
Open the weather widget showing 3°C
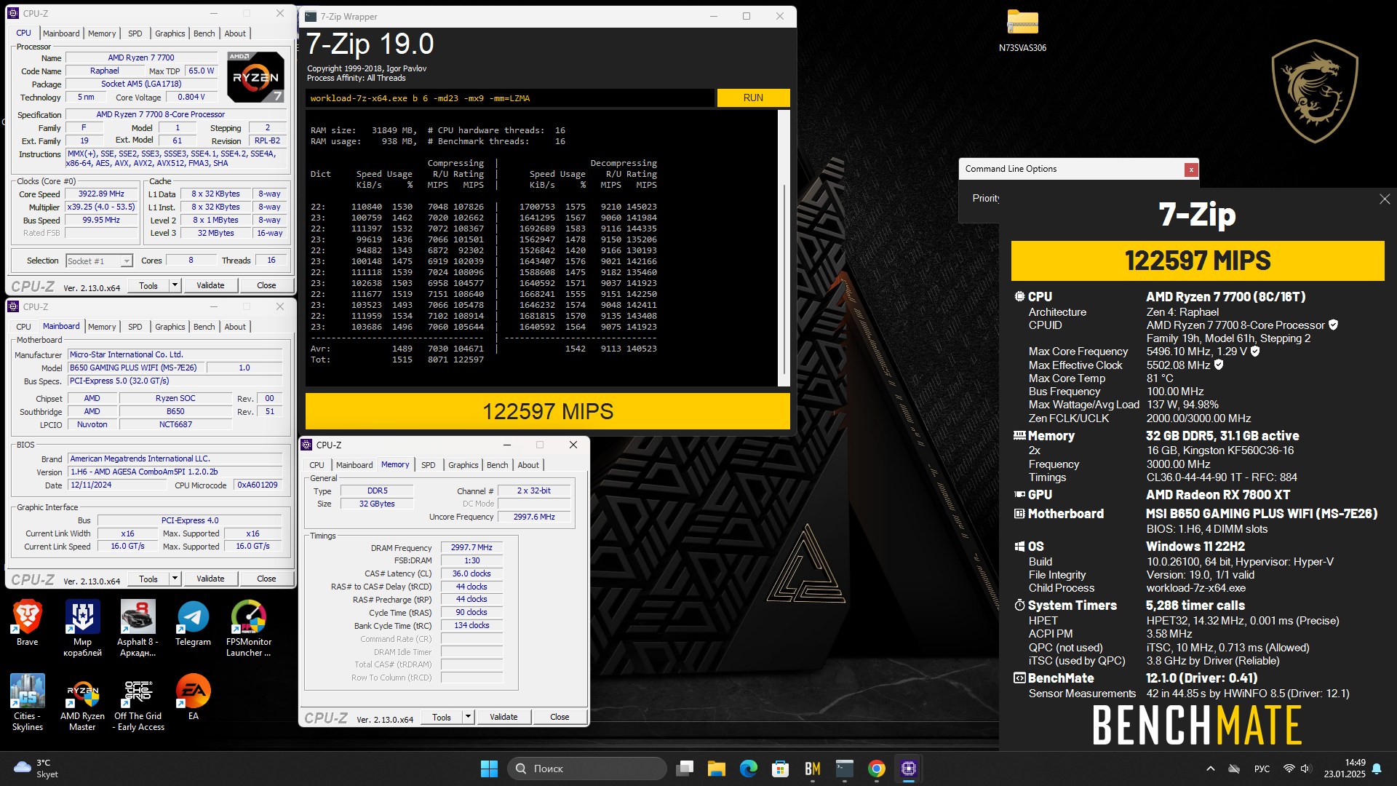[x=36, y=769]
